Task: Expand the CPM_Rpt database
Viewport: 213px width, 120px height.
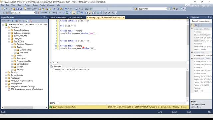Action: point(9,39)
